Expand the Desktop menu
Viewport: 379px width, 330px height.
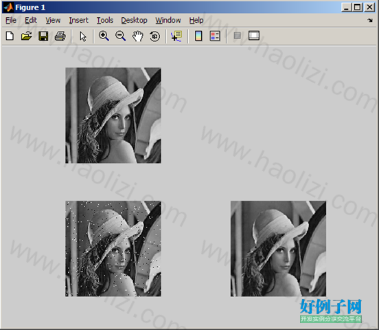point(134,21)
